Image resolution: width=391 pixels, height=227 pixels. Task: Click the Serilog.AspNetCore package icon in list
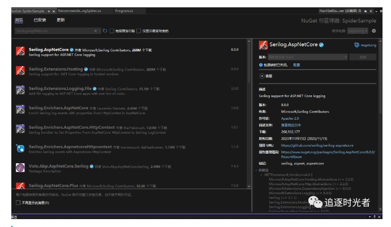tap(20, 51)
